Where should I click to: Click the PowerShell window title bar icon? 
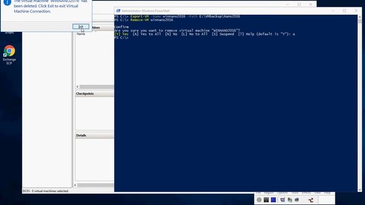click(x=118, y=11)
